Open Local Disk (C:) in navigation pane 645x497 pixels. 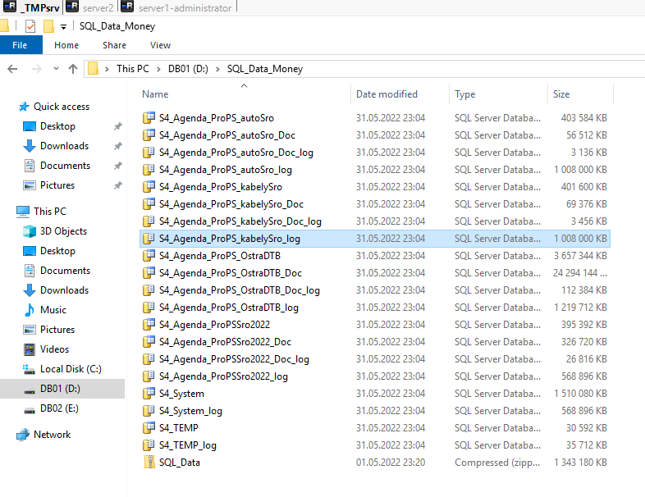point(71,369)
